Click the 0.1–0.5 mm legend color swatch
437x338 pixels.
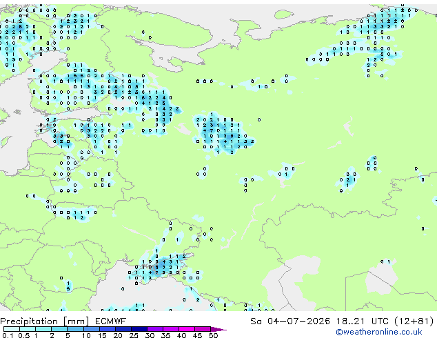point(12,329)
